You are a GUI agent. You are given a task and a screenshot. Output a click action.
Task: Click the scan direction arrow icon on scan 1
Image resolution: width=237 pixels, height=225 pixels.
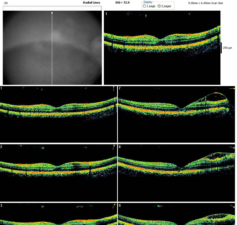coord(114,89)
